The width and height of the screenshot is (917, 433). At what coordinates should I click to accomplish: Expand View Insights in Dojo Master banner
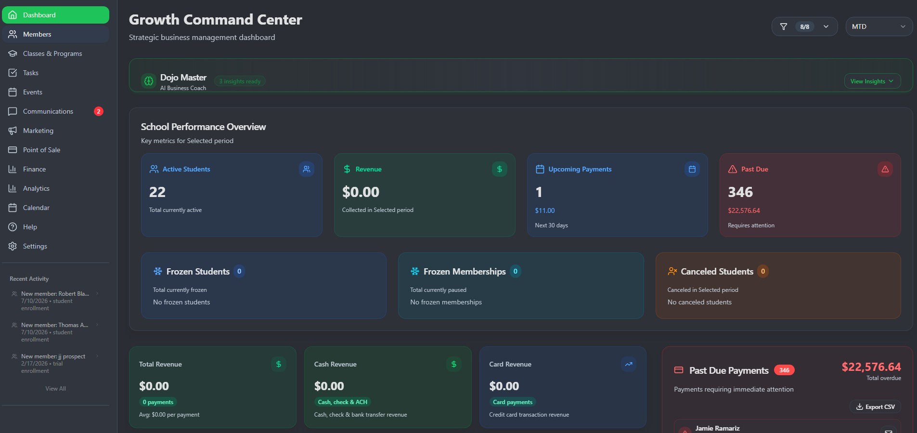[x=872, y=81]
